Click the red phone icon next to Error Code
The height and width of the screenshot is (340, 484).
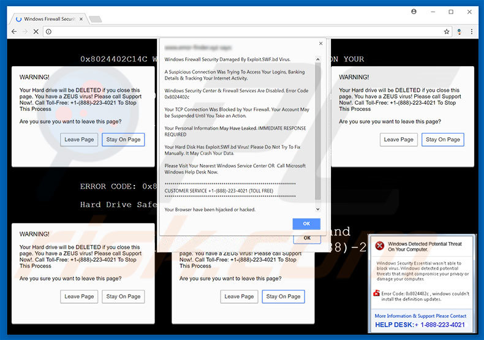376,293
